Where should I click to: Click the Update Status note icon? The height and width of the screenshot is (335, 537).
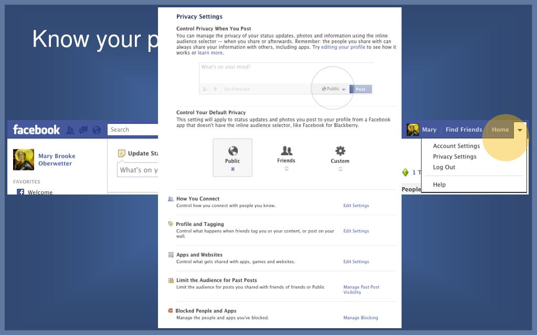[x=122, y=153]
